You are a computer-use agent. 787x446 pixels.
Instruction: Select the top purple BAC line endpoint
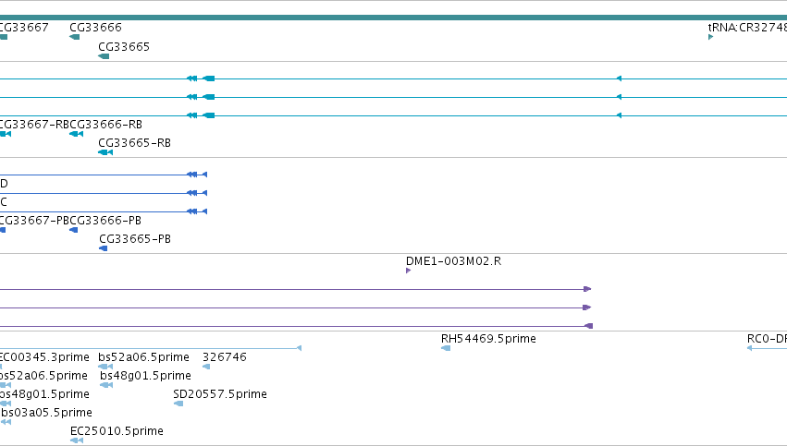click(587, 289)
